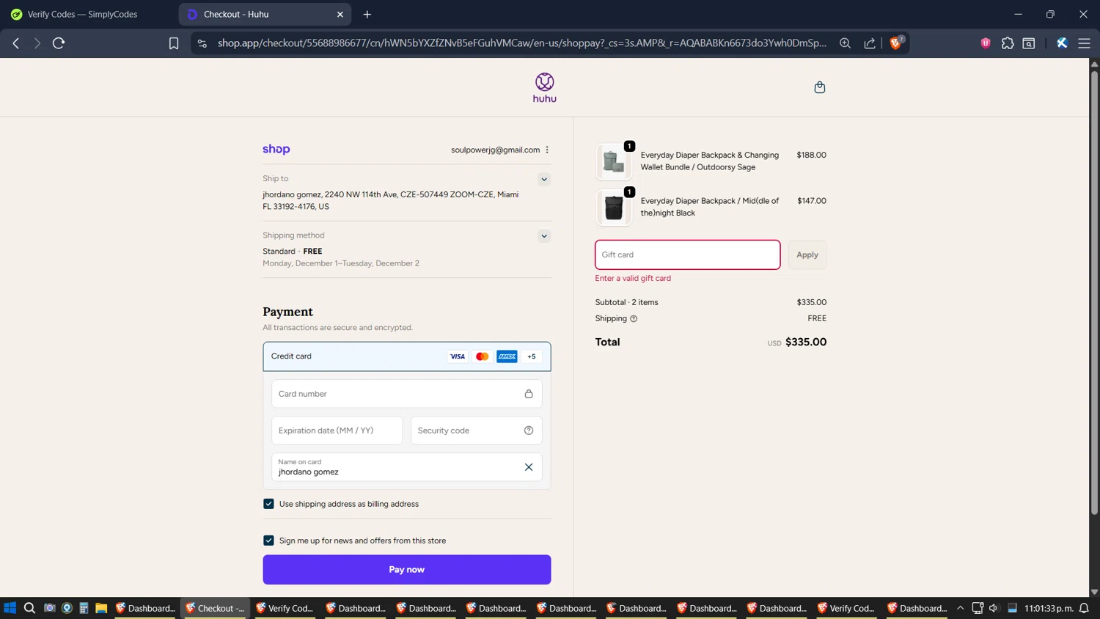Click the Pay now button
Viewport: 1100px width, 619px height.
(407, 570)
